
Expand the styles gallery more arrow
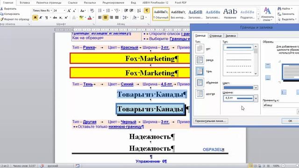(258, 19)
